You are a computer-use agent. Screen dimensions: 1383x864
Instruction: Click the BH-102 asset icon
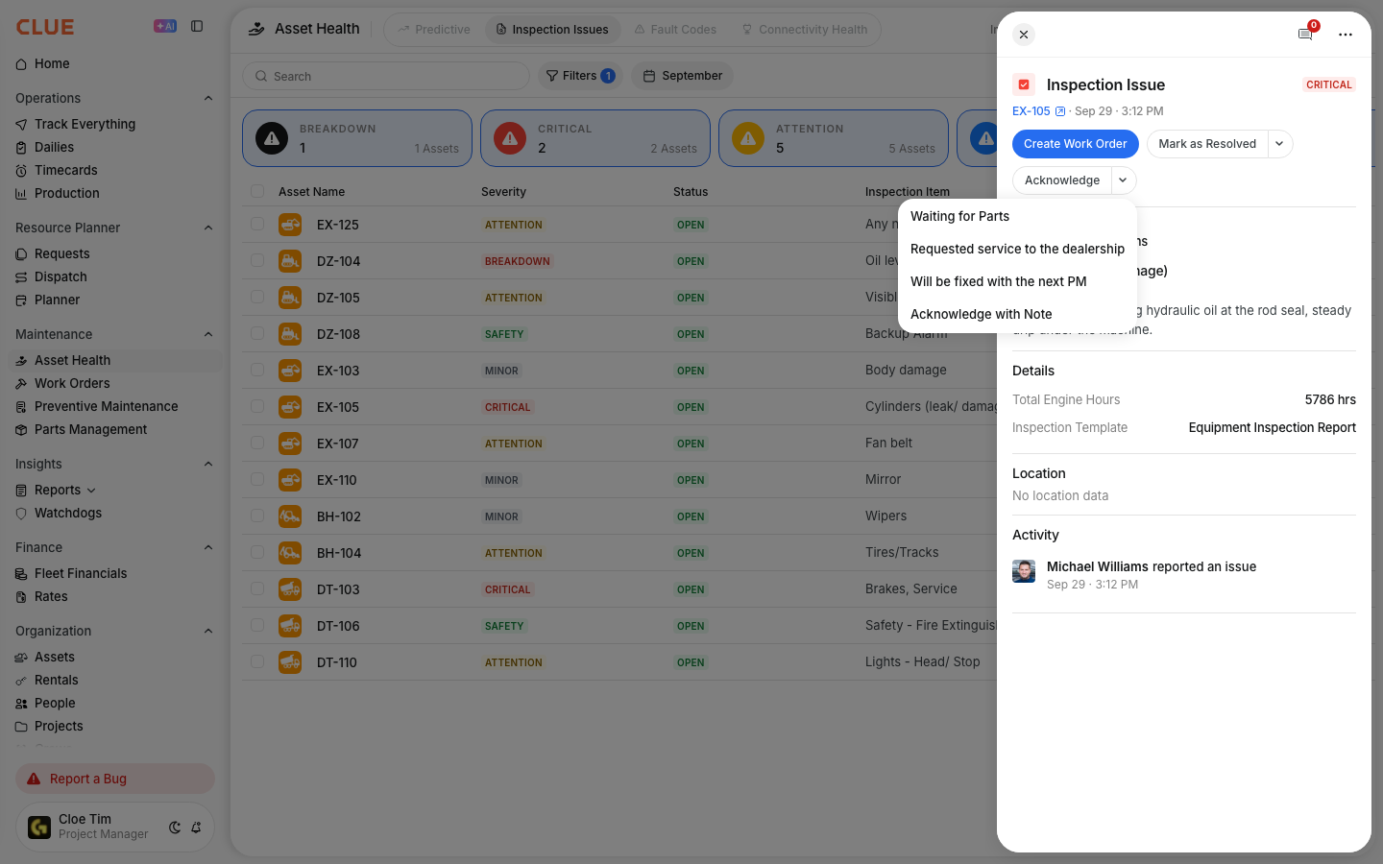click(x=290, y=516)
